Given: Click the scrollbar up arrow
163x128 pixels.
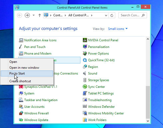Looking at the screenshot, I should click(148, 39).
